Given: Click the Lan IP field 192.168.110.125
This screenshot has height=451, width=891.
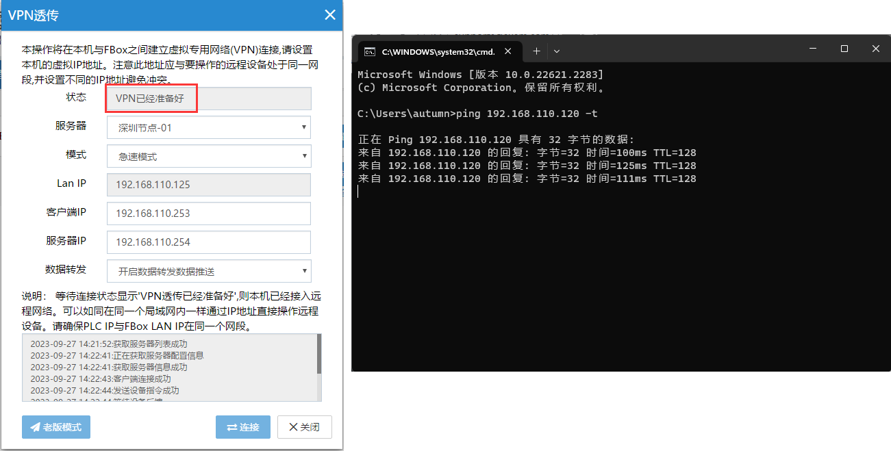Looking at the screenshot, I should 209,185.
